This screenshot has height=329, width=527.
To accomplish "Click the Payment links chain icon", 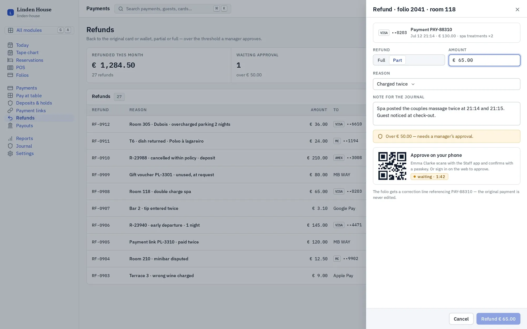I will (10, 111).
